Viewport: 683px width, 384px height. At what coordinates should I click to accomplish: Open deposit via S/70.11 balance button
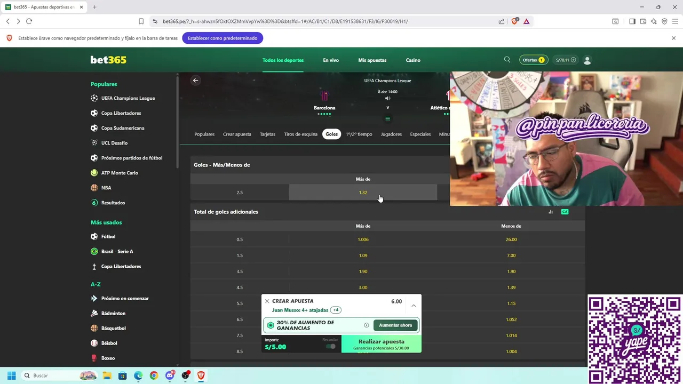(x=566, y=60)
